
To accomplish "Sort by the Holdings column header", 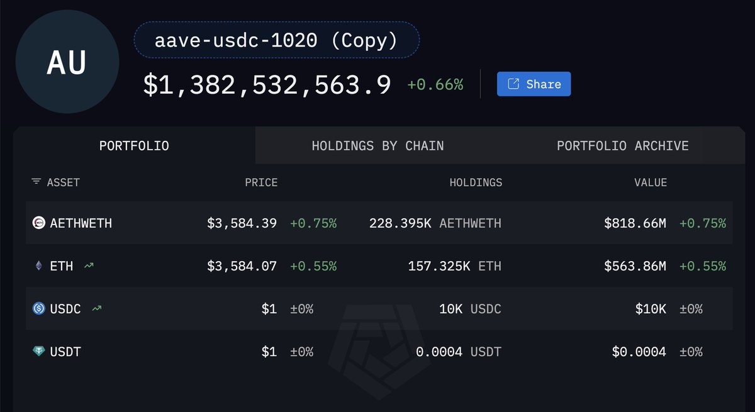I will (x=476, y=182).
